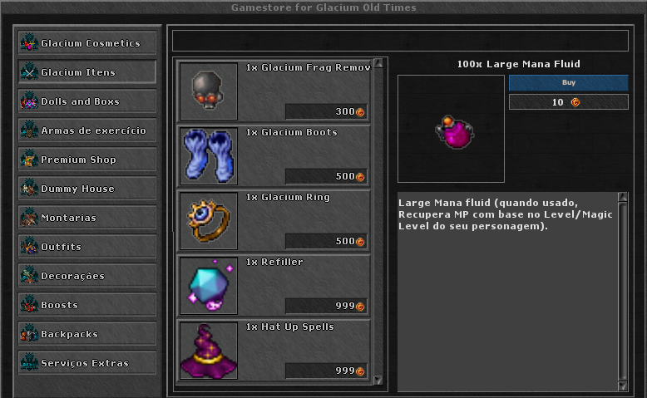Image resolution: width=647 pixels, height=398 pixels.
Task: Open the Glacium Cosmetics category
Action: pos(87,43)
